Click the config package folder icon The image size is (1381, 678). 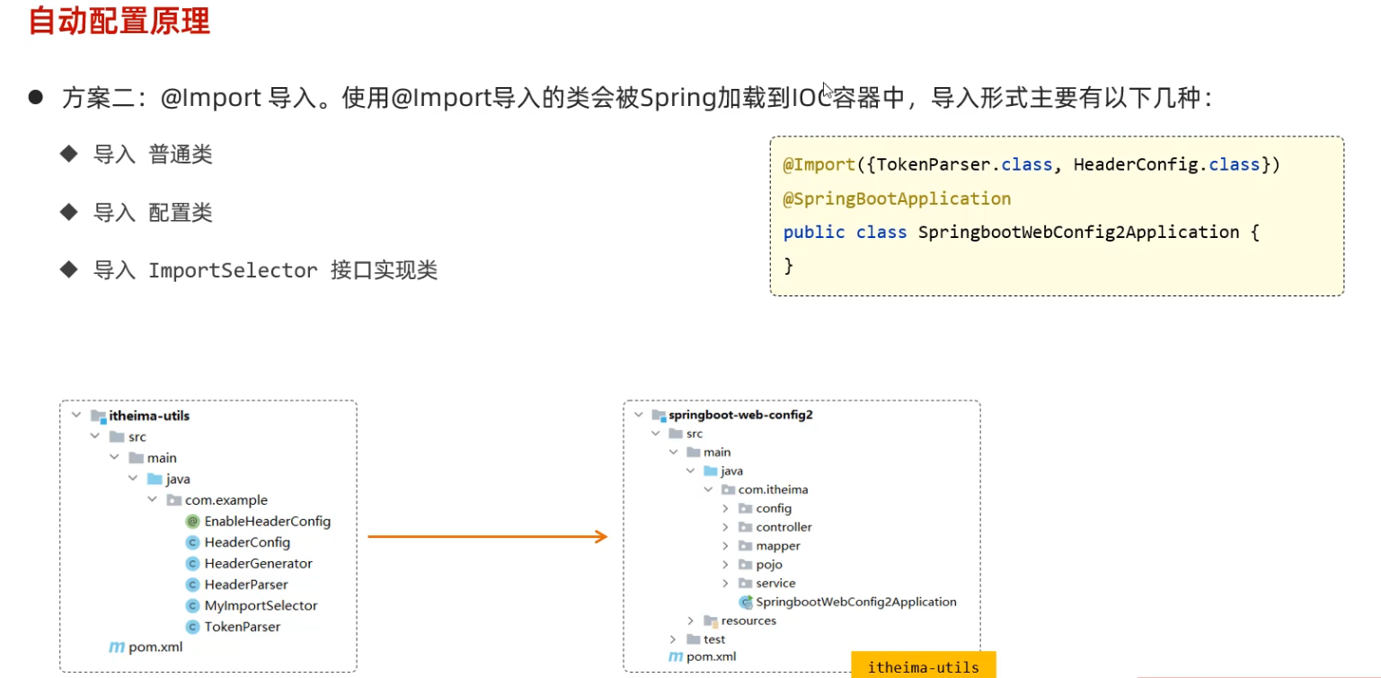tap(746, 508)
